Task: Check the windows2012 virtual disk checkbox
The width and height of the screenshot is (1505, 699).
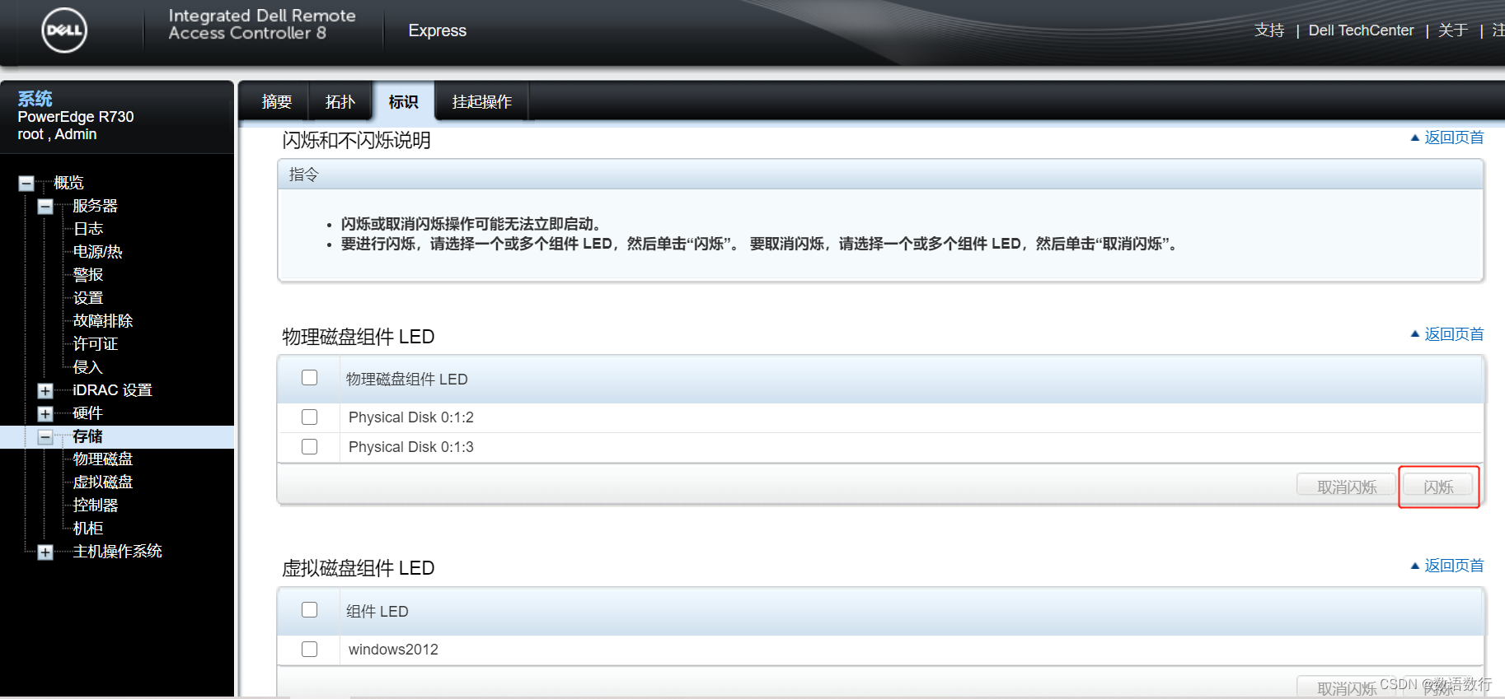Action: [309, 650]
